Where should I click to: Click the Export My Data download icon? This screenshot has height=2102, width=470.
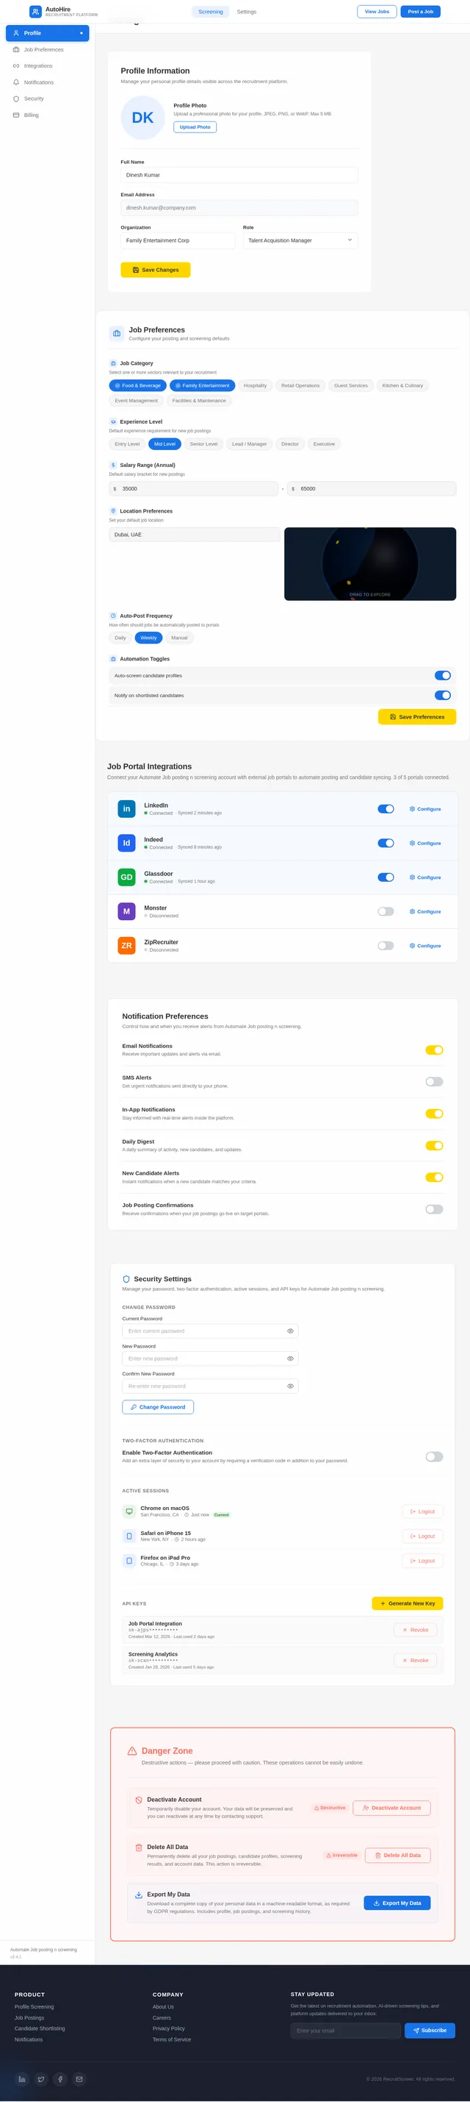(139, 1895)
